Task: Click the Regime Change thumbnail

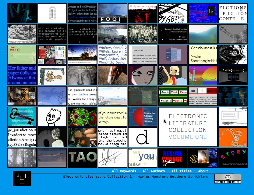Action: 173,158
